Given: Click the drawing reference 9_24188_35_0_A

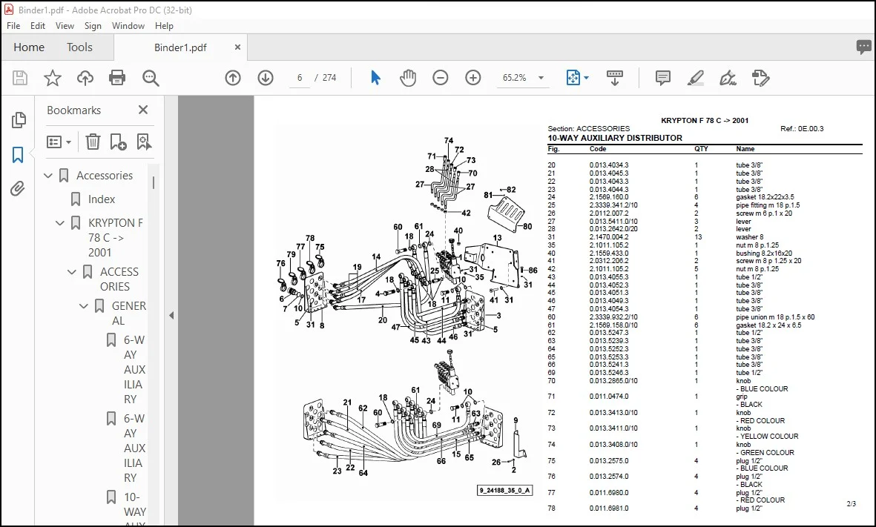Looking at the screenshot, I should tap(505, 491).
